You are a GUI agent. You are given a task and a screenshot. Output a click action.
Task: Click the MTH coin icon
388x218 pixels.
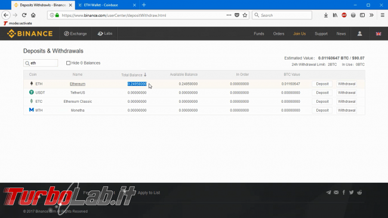(x=32, y=110)
